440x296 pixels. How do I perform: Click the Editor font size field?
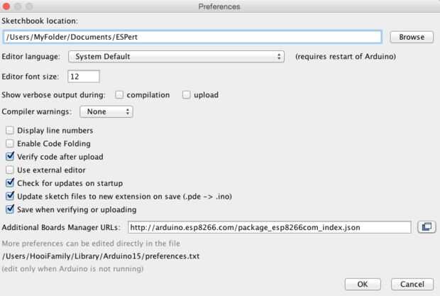click(84, 76)
